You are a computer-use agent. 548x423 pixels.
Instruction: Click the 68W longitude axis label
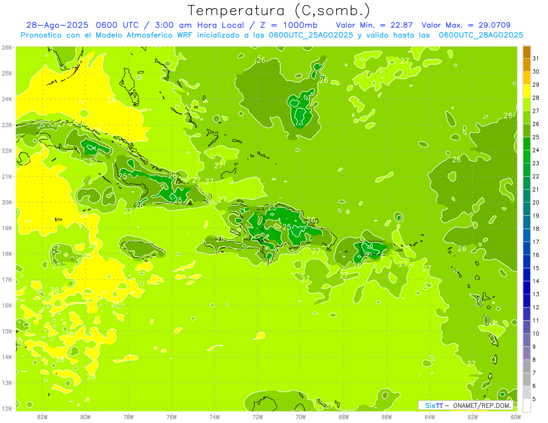tap(343, 416)
